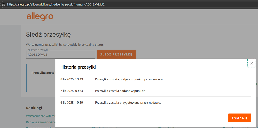
Task: Open the Wzmacniacze wifi ranking link
Action: click(x=41, y=116)
